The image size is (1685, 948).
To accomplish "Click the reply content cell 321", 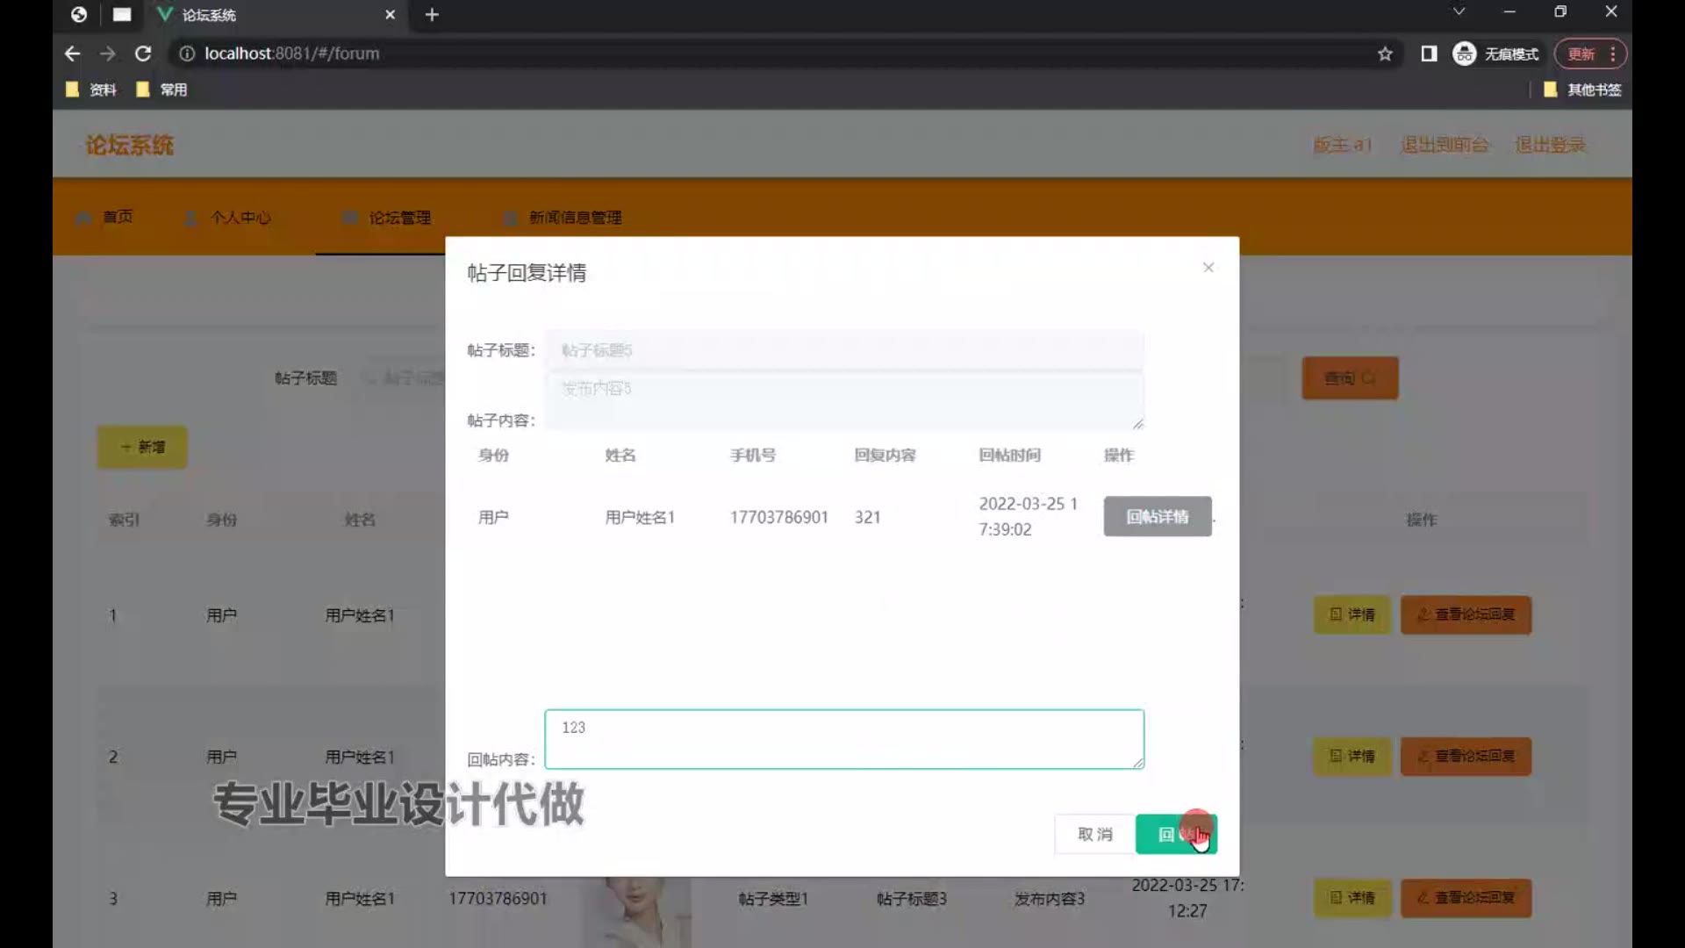I will [x=867, y=517].
